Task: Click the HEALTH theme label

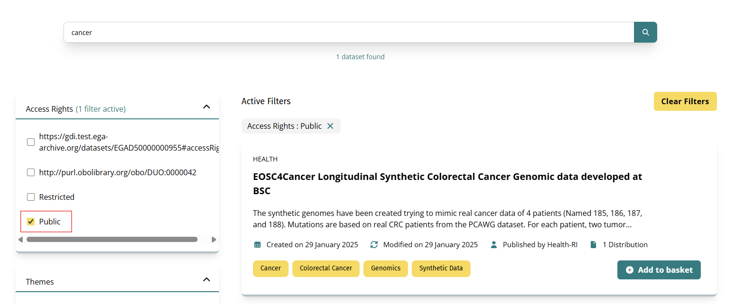Action: (x=265, y=159)
